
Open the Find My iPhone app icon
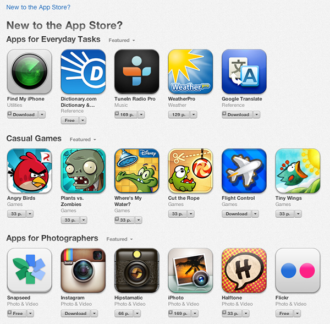tap(30, 72)
